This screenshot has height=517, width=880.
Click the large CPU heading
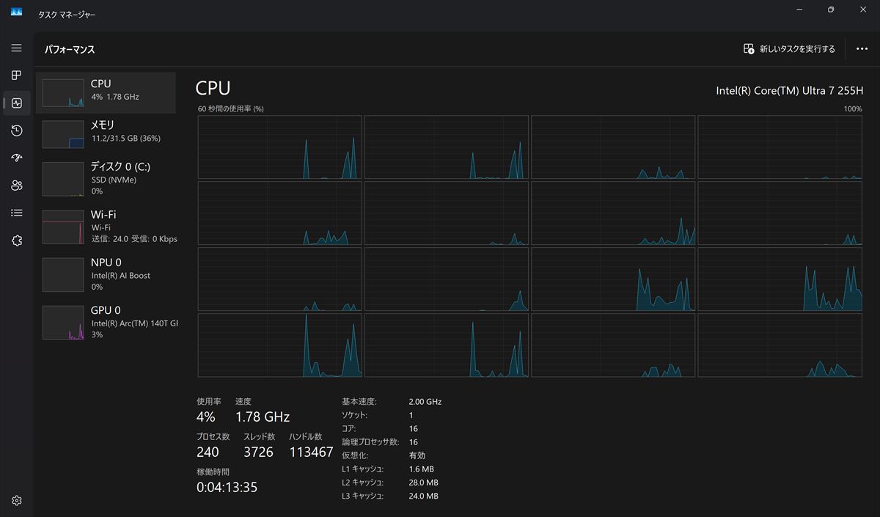coord(213,89)
